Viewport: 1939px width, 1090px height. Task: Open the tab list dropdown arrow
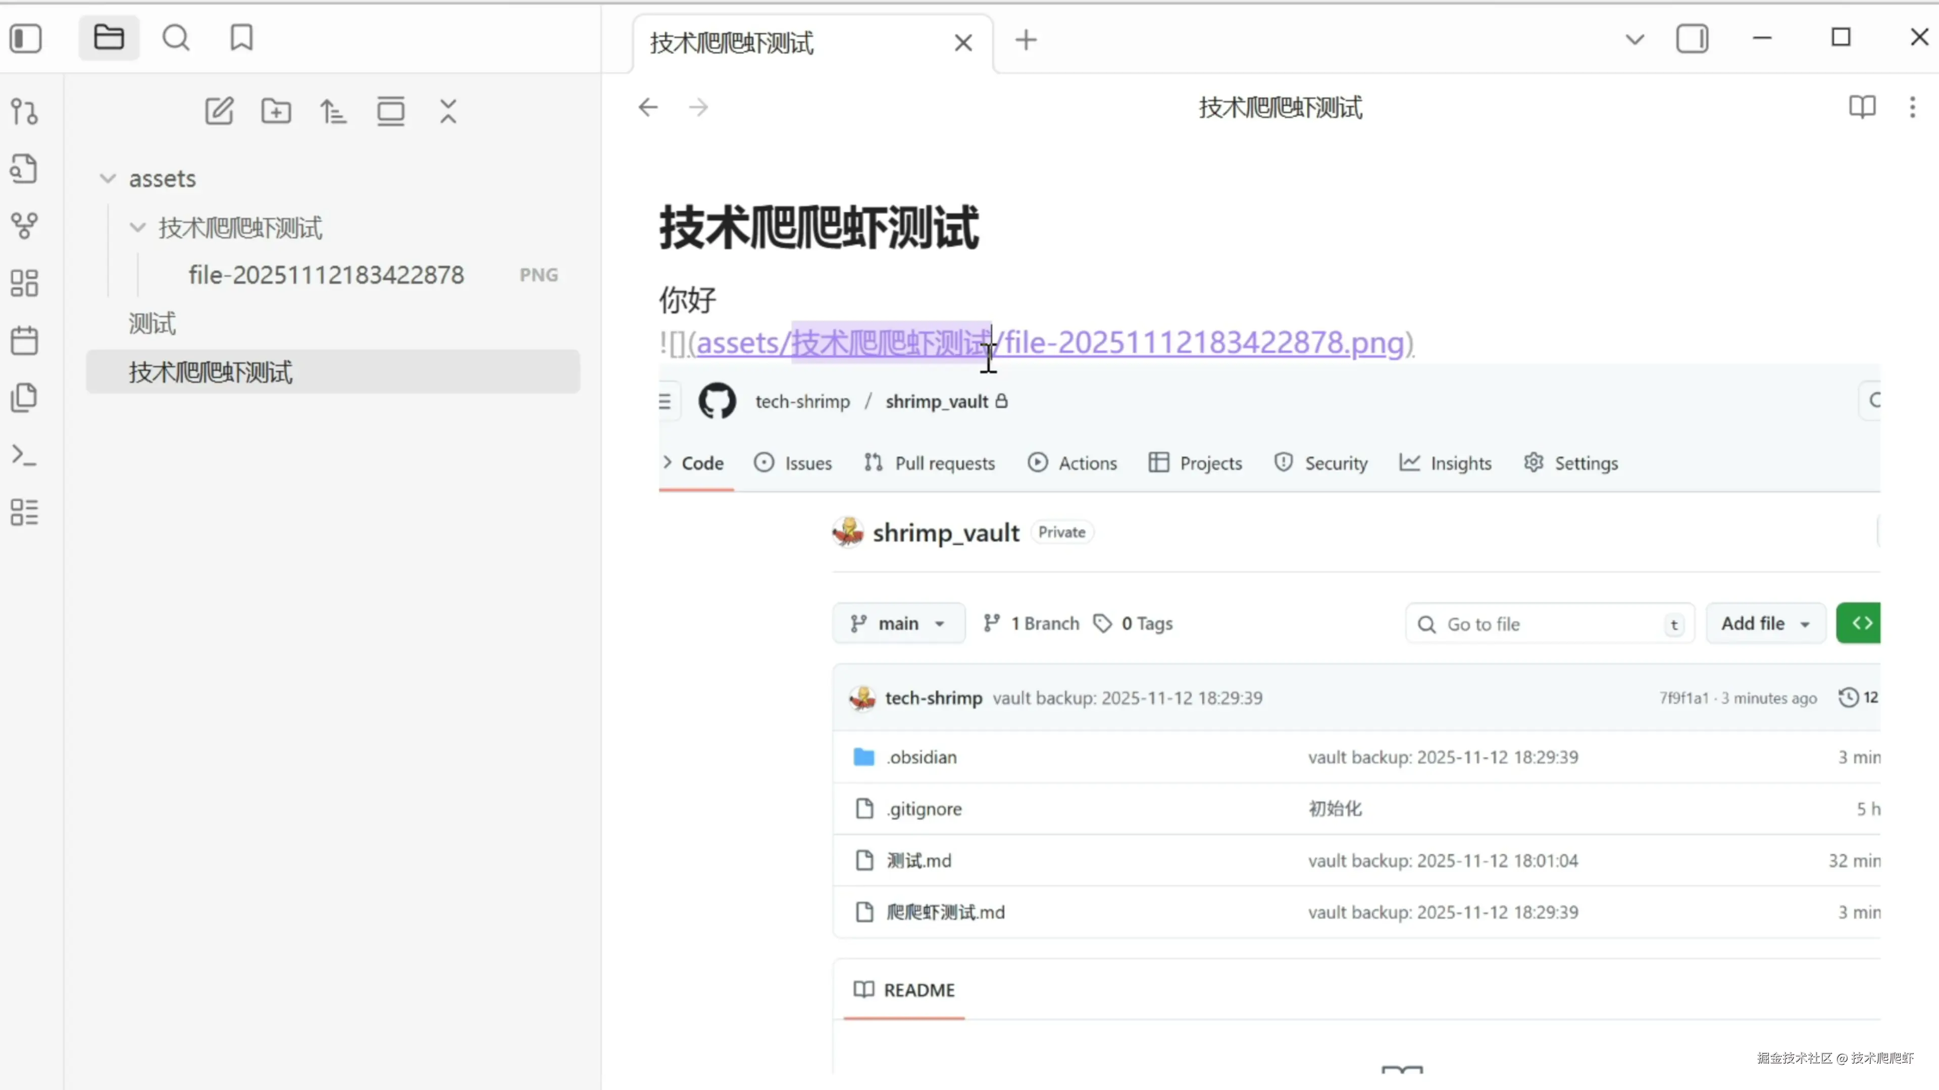pos(1634,39)
